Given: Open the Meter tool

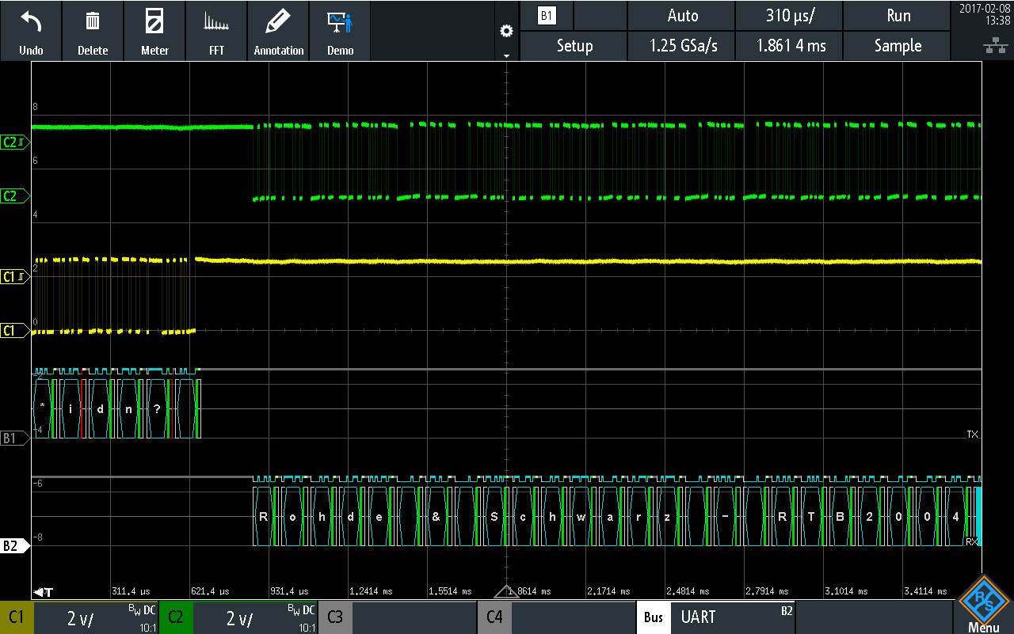Looking at the screenshot, I should coord(154,31).
